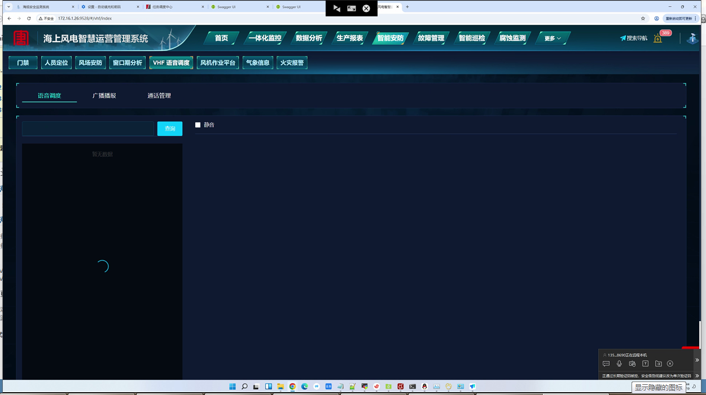Click the red system logo icon
This screenshot has width=706, height=395.
(21, 38)
